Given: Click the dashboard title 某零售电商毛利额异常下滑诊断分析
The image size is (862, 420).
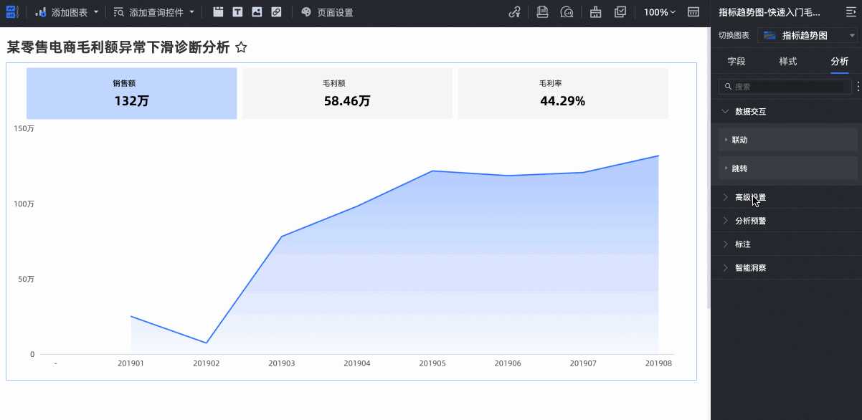Looking at the screenshot, I should (x=118, y=47).
